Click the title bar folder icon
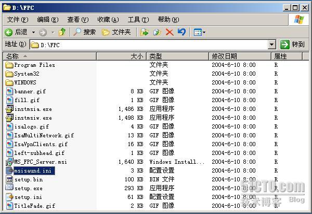Image resolution: width=312 pixels, height=214 pixels. (7, 8)
